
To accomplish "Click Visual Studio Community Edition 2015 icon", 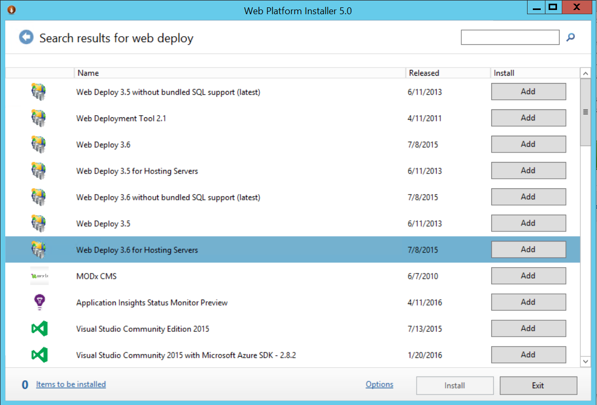I will tap(39, 329).
